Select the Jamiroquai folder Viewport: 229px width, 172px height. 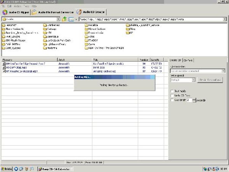coord(51,36)
